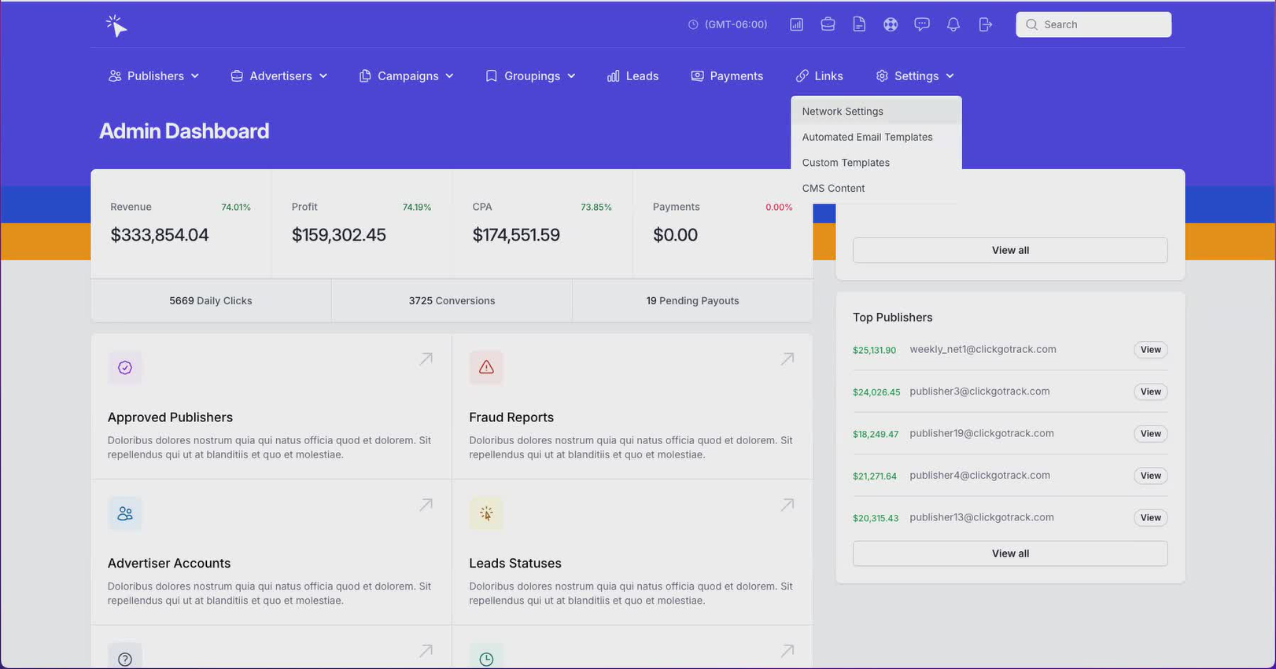
Task: Click the logout icon in header
Action: click(985, 24)
